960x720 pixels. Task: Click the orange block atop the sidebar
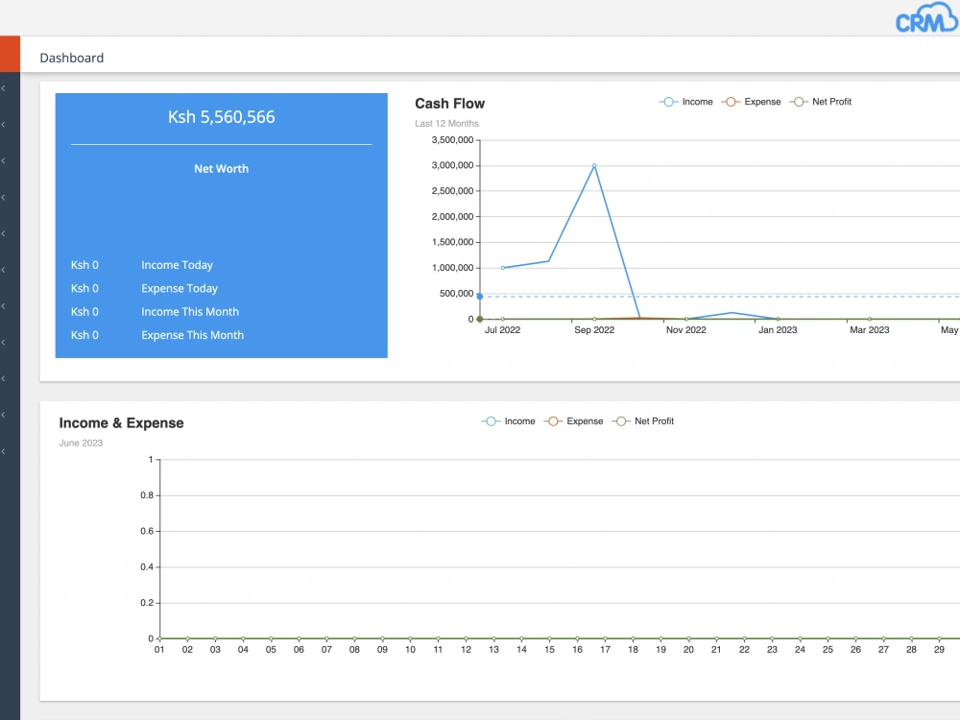tap(10, 54)
